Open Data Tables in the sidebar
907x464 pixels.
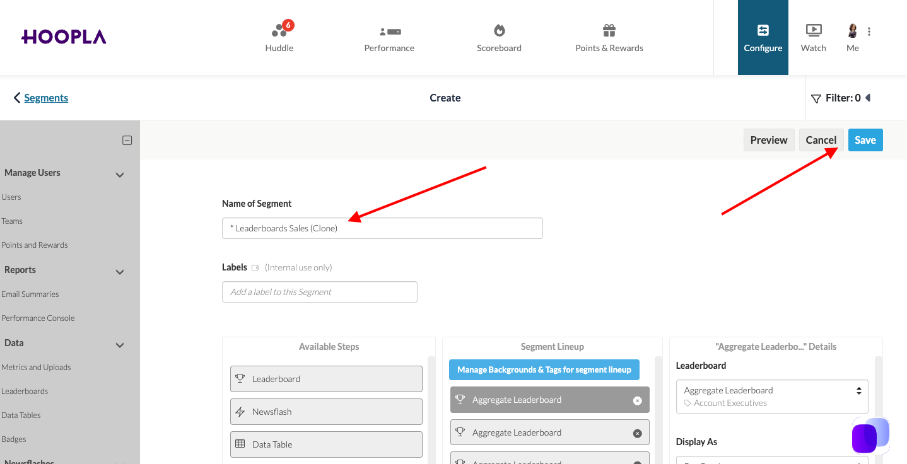point(21,415)
